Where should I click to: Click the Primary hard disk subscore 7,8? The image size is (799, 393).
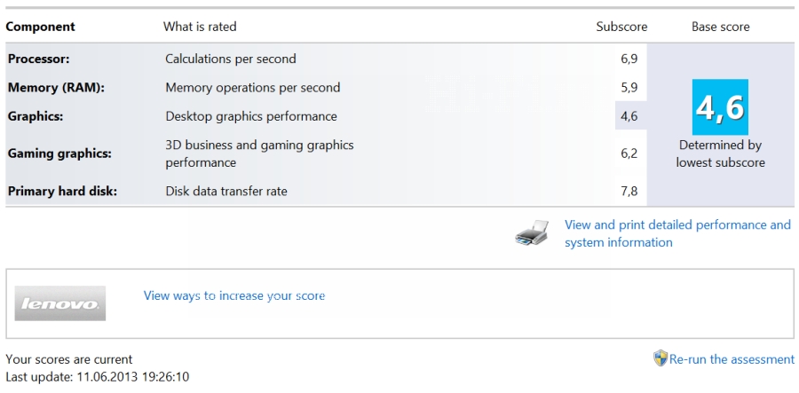point(629,191)
